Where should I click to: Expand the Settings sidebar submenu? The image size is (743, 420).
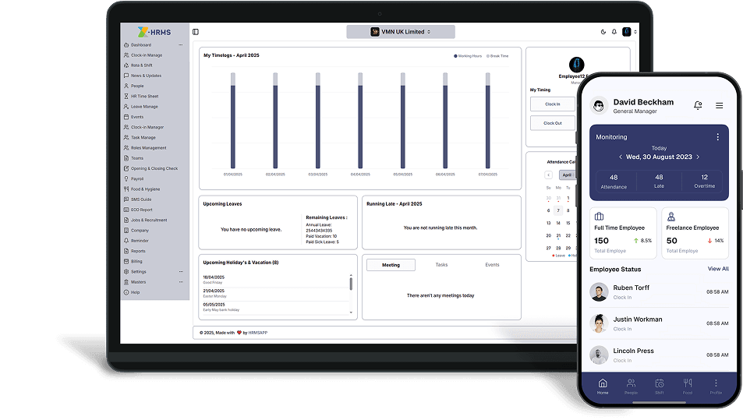tap(180, 272)
